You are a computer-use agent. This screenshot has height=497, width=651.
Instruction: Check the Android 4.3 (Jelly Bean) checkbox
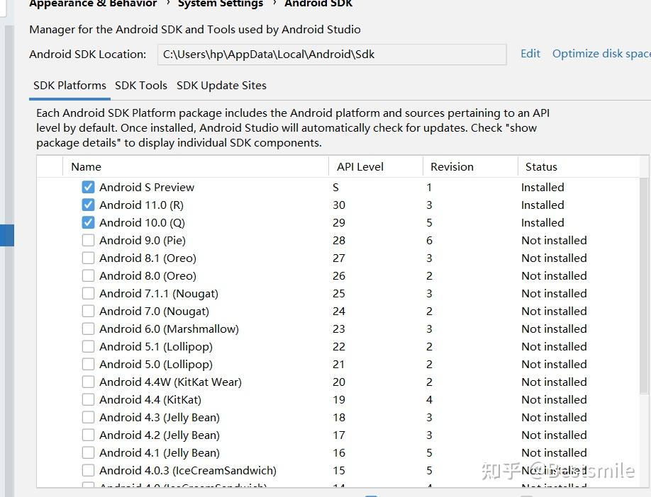point(88,418)
